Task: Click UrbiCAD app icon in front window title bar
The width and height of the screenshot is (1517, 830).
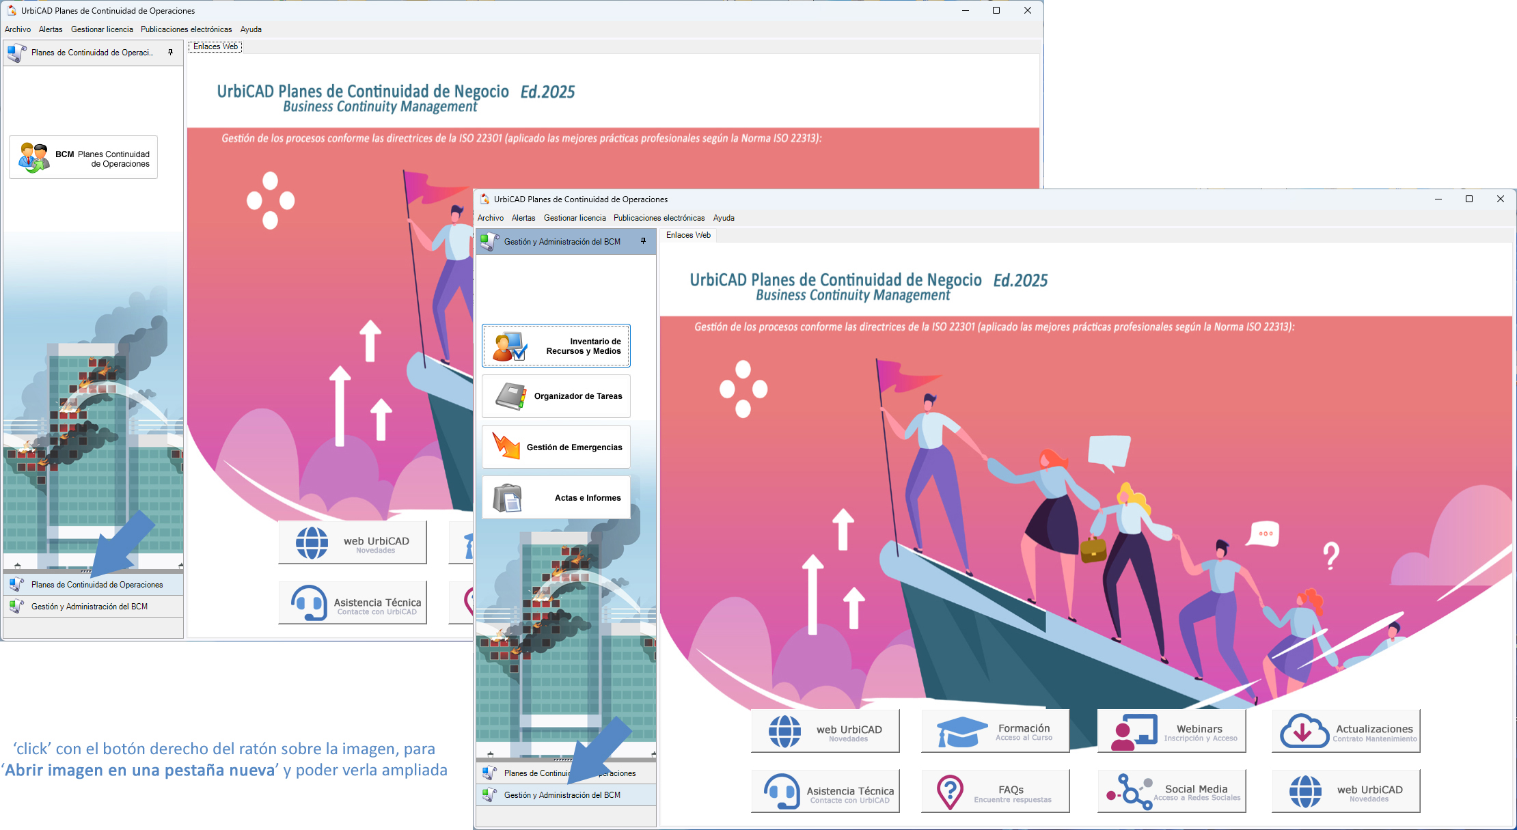Action: (484, 199)
